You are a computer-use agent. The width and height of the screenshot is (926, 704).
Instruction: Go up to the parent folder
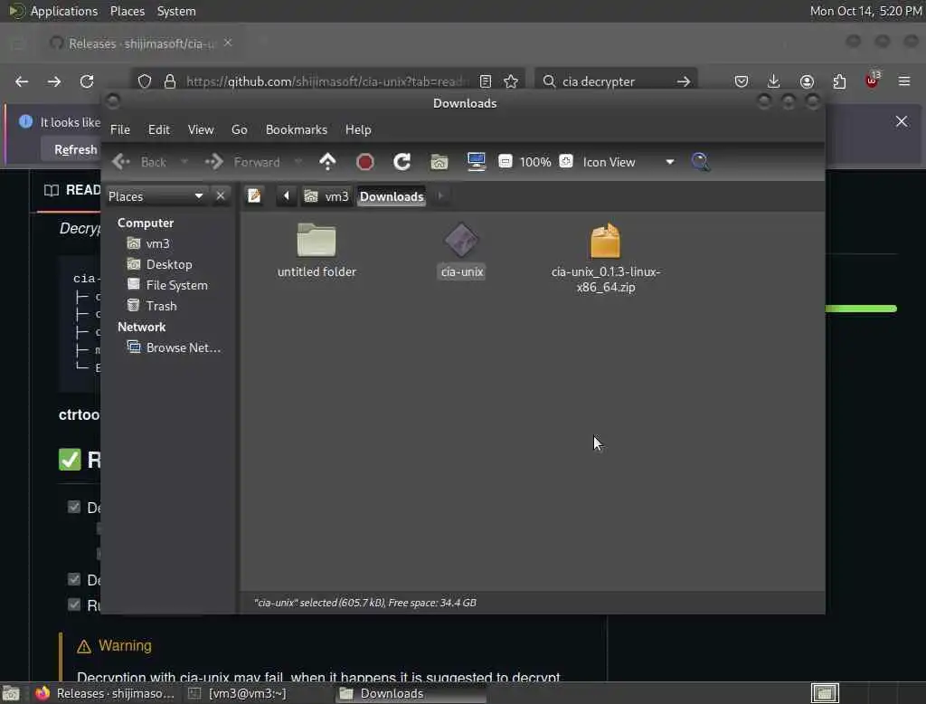point(327,162)
